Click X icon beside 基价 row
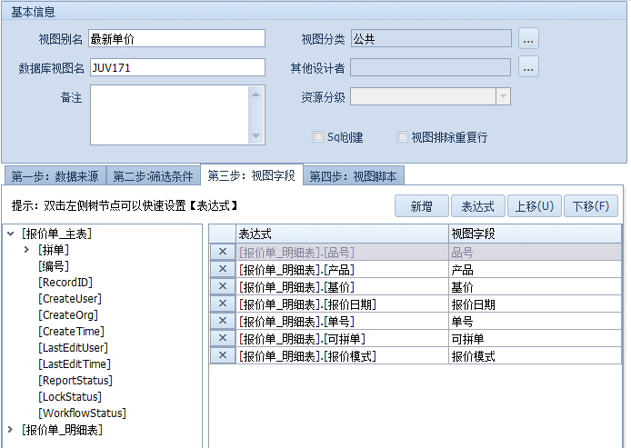The image size is (631, 448). coord(222,287)
